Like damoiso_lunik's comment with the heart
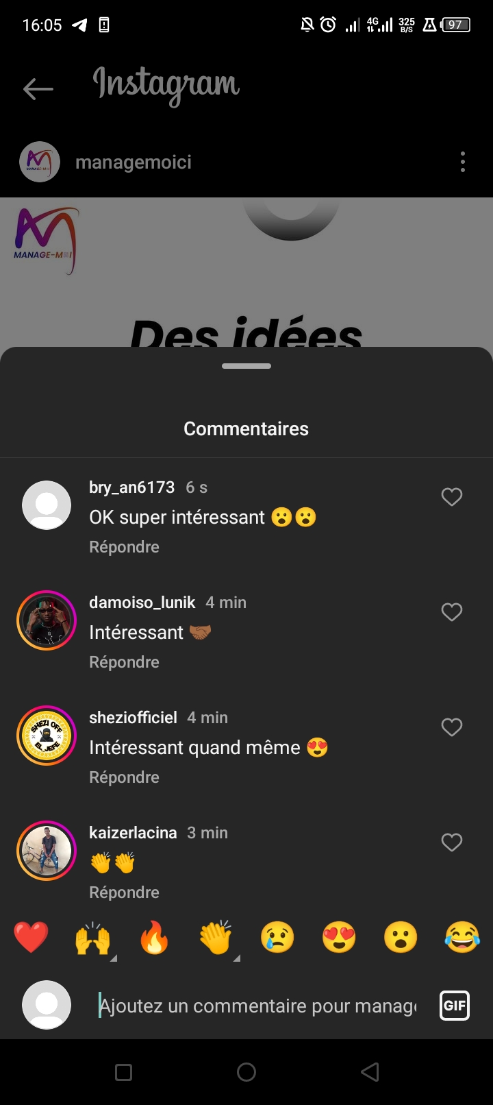Viewport: 493px width, 1105px height. click(x=452, y=612)
